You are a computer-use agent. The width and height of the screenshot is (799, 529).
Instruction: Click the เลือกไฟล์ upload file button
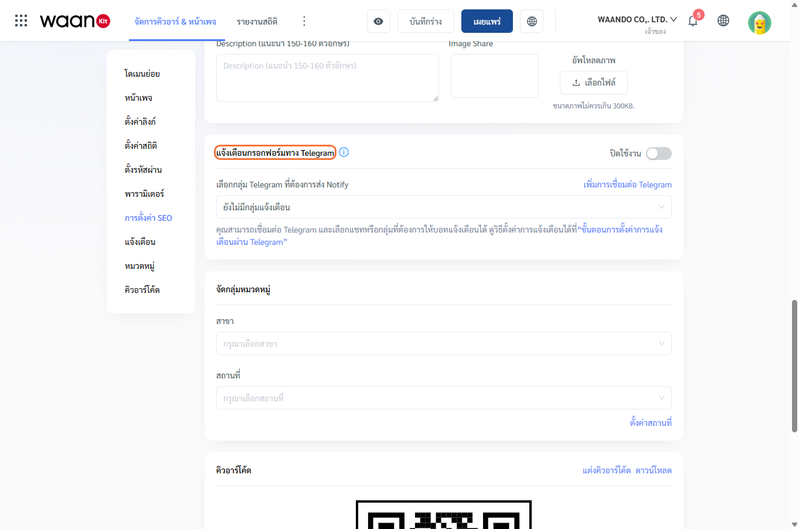(594, 83)
